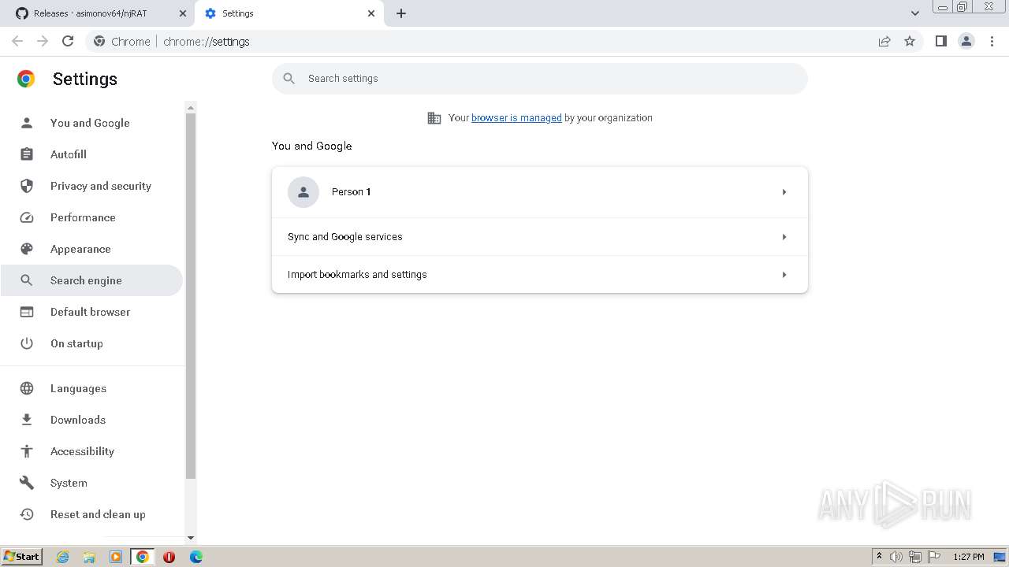Open the tab search dropdown chevron
Image resolution: width=1009 pixels, height=567 pixels.
tap(915, 13)
